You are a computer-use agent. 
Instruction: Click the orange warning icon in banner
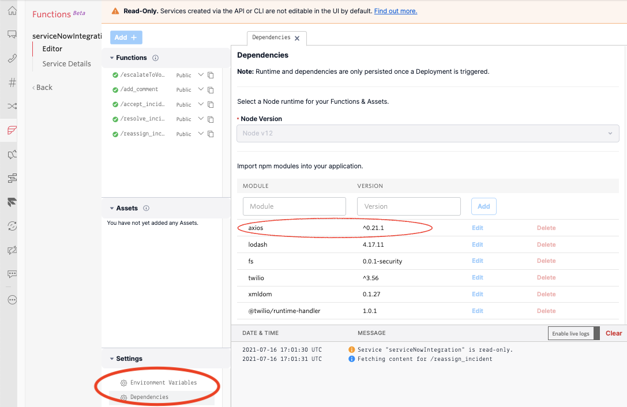click(x=115, y=11)
